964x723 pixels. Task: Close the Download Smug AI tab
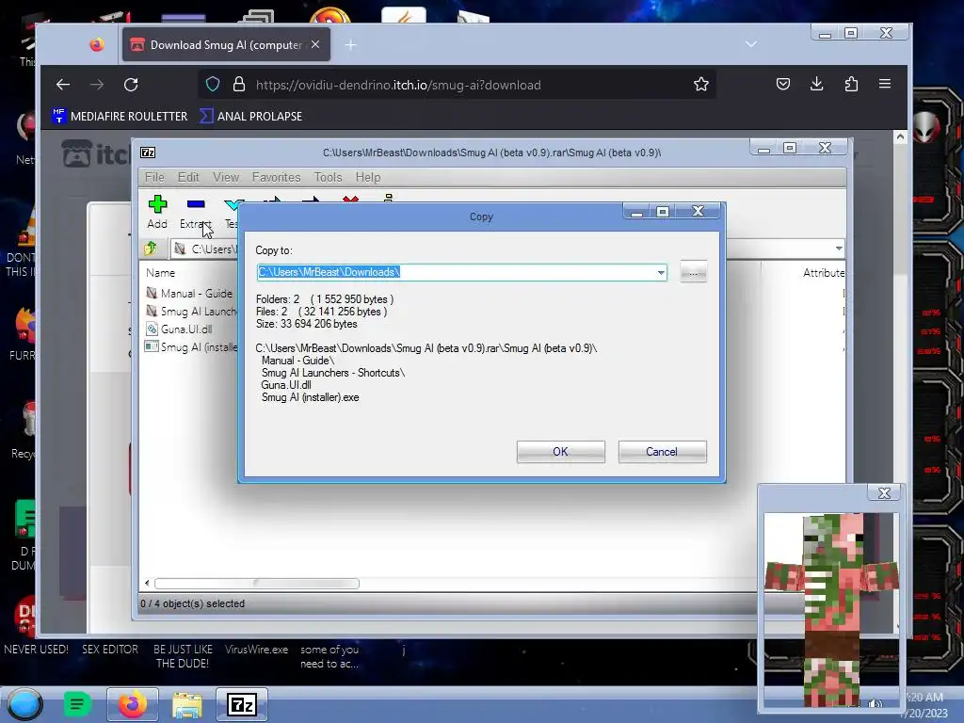coord(315,44)
